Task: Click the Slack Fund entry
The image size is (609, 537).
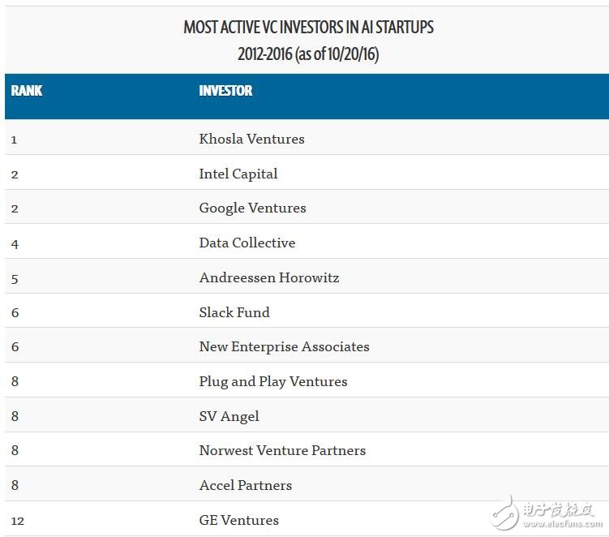Action: (234, 312)
